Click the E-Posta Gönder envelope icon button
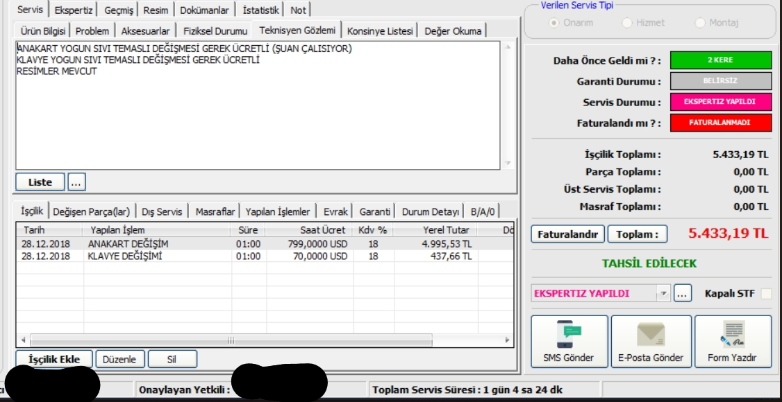This screenshot has width=782, height=402. coord(651,341)
